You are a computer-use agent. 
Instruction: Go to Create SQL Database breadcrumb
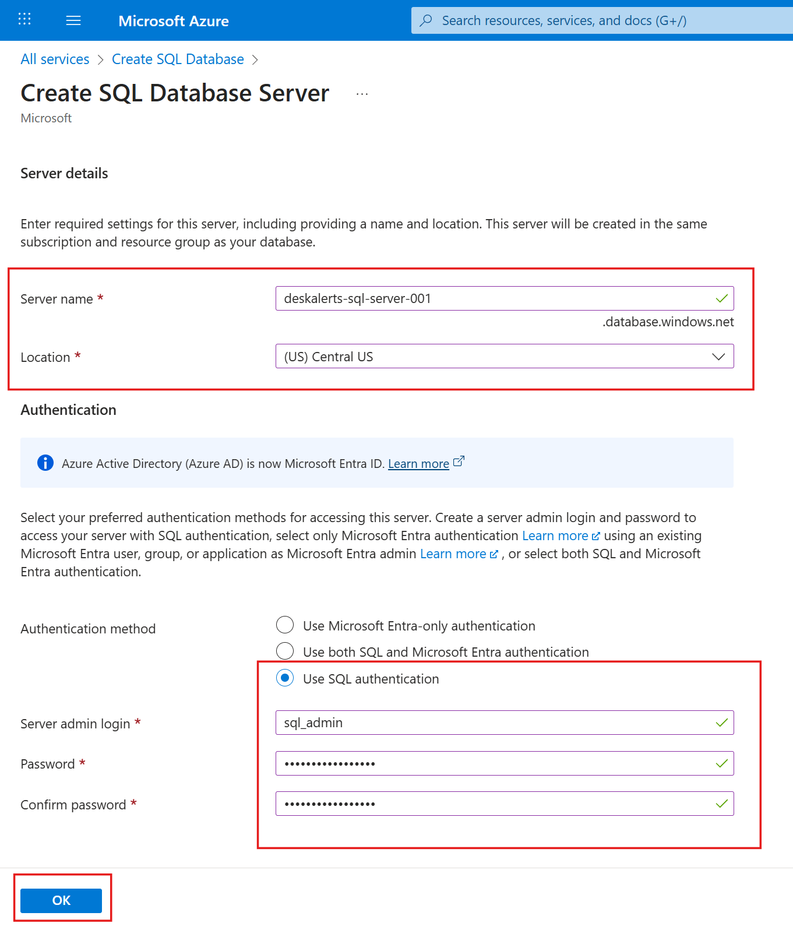coord(178,59)
